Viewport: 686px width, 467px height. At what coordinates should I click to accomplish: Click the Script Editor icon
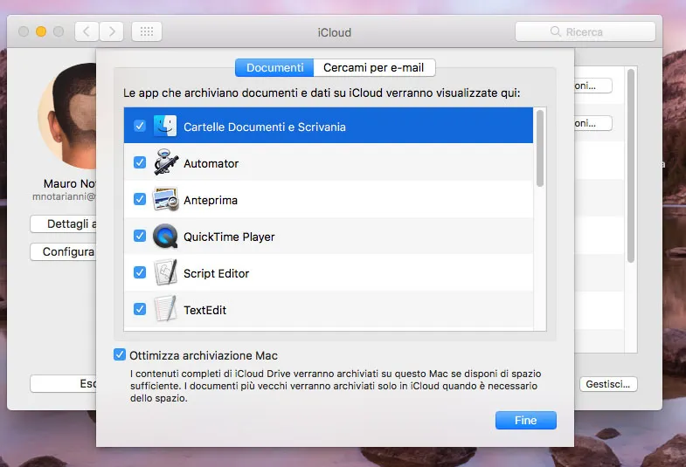(166, 272)
